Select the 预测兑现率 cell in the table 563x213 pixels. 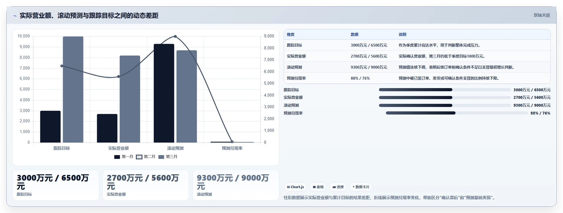pyautogui.click(x=296, y=78)
